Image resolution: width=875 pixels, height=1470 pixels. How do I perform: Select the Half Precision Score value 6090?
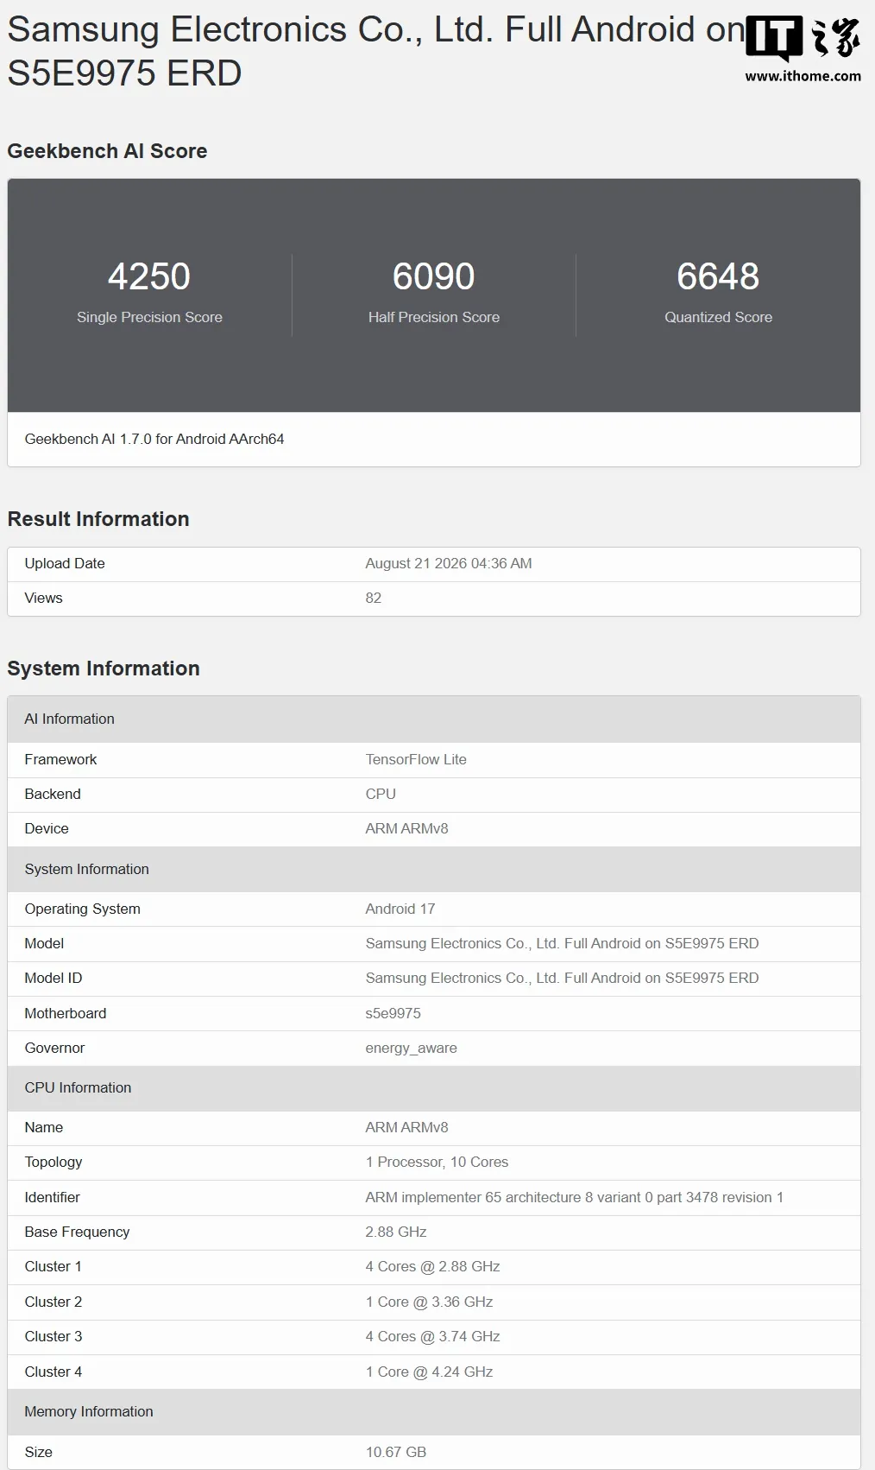434,276
